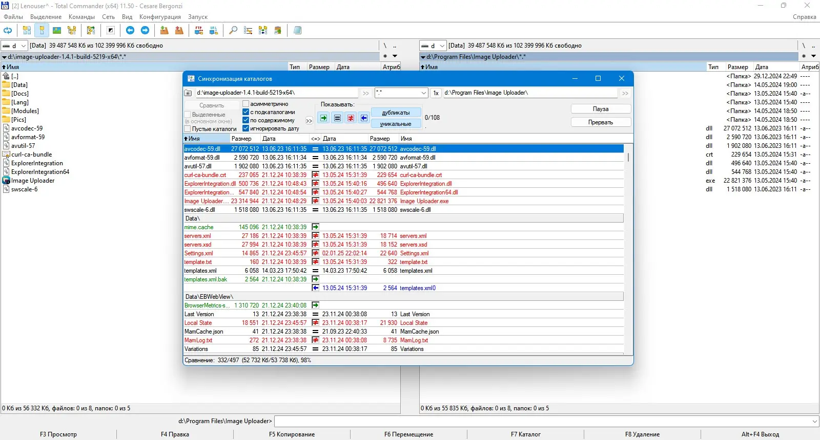The width and height of the screenshot is (820, 440).
Task: Enable the asymmetric sync checkbox
Action: [246, 104]
